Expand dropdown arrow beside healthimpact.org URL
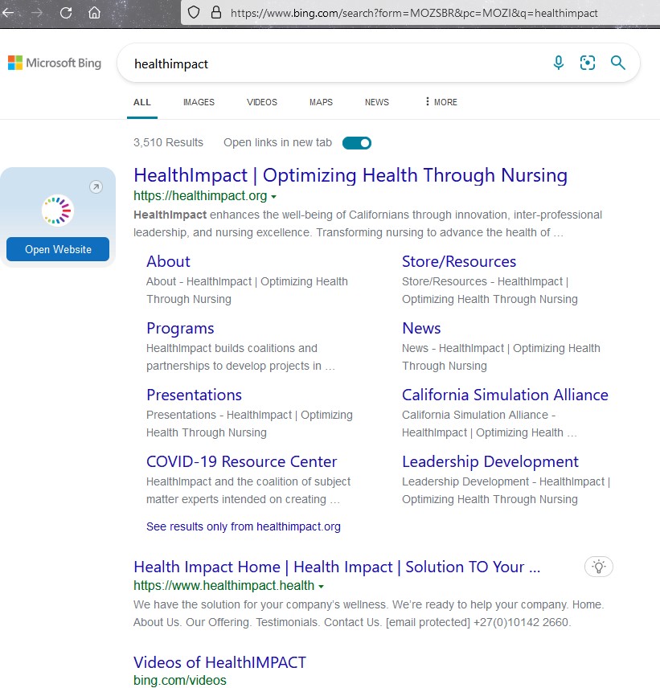The image size is (660, 688). tap(274, 197)
